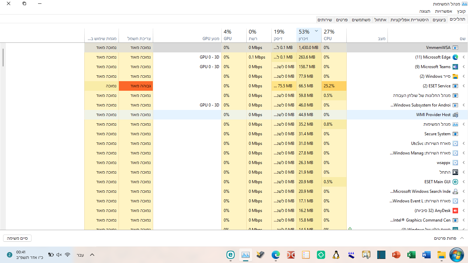
Task: Open the תצוגה menu
Action: click(x=425, y=11)
